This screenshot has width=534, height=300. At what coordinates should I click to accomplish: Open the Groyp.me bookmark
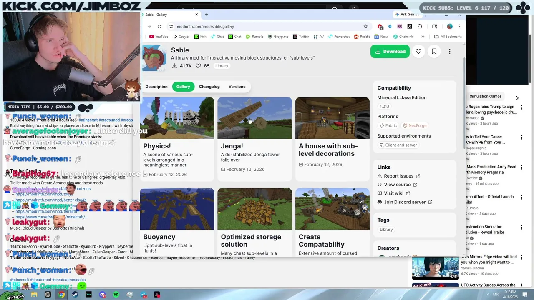[x=278, y=37]
